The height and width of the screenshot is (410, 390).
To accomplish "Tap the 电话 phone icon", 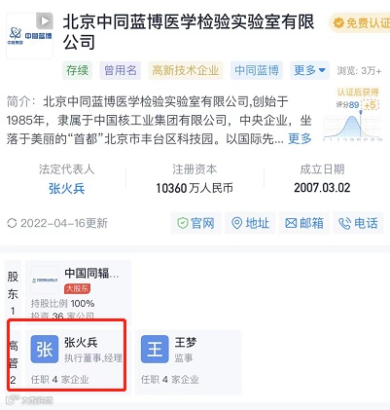I will coord(344,223).
